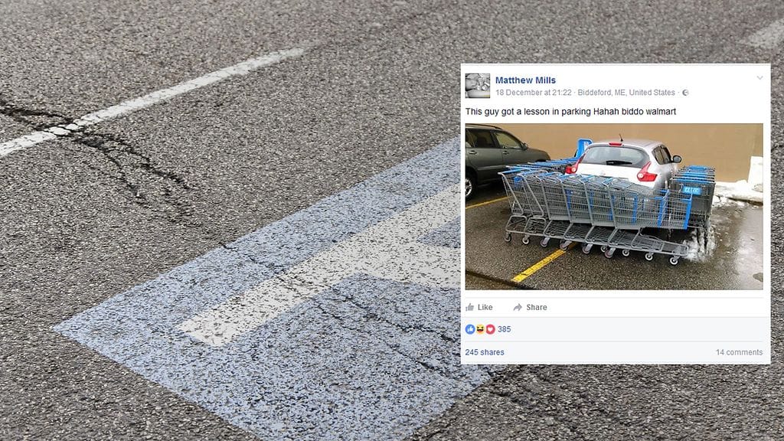Image resolution: width=784 pixels, height=441 pixels.
Task: Open the shopping carts photo
Action: tap(614, 207)
